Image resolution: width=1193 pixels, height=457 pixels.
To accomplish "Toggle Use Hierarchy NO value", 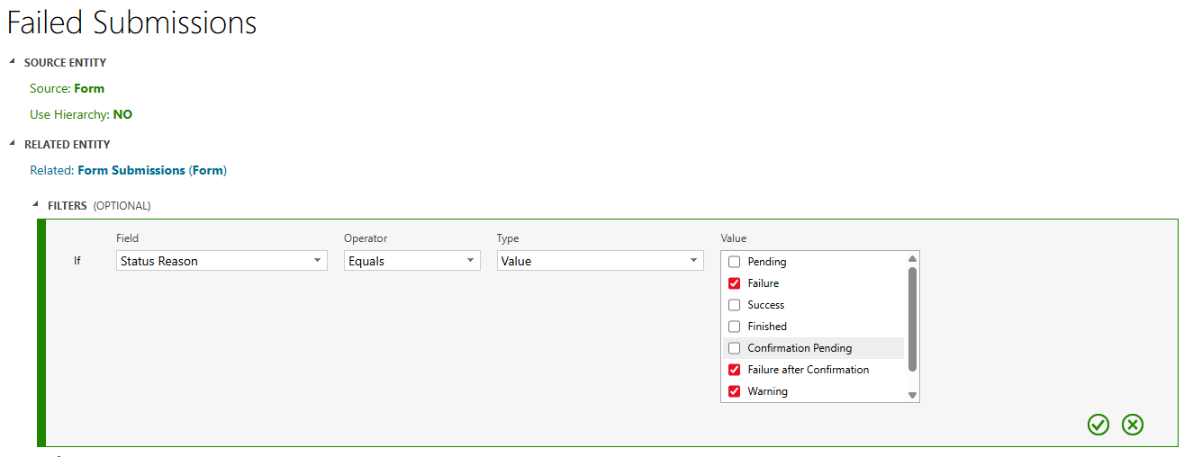I will click(x=122, y=114).
